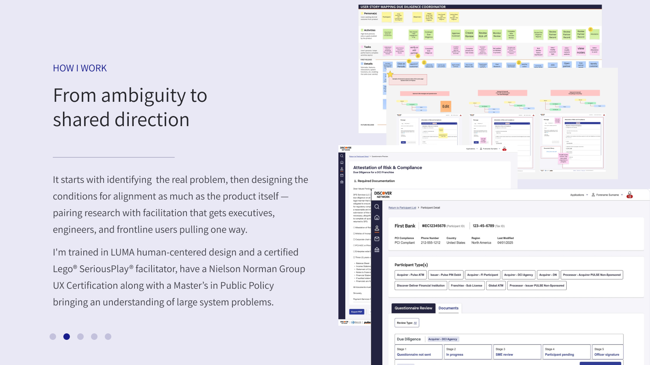650x365 pixels.
Task: Click the 'Monitor Review' green sticky note
Action: pyautogui.click(x=497, y=34)
